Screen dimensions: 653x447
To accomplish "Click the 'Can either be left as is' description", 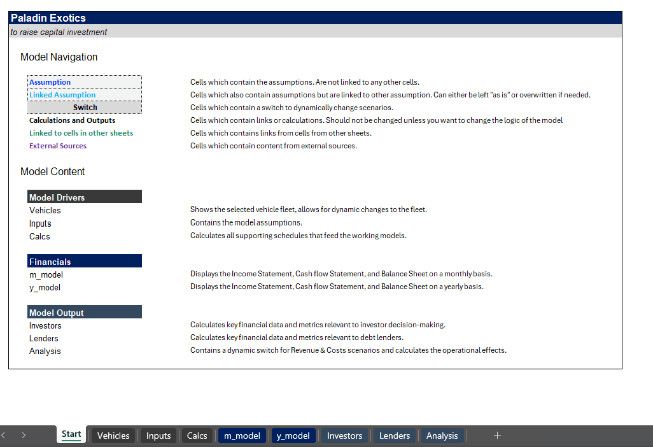I will point(390,95).
